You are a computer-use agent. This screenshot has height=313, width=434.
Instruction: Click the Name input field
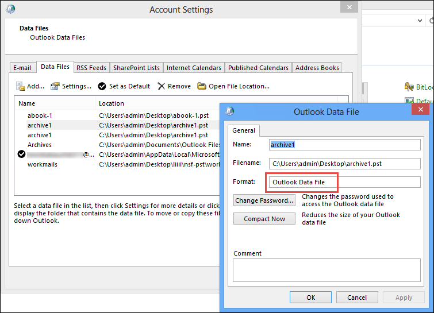click(x=344, y=145)
